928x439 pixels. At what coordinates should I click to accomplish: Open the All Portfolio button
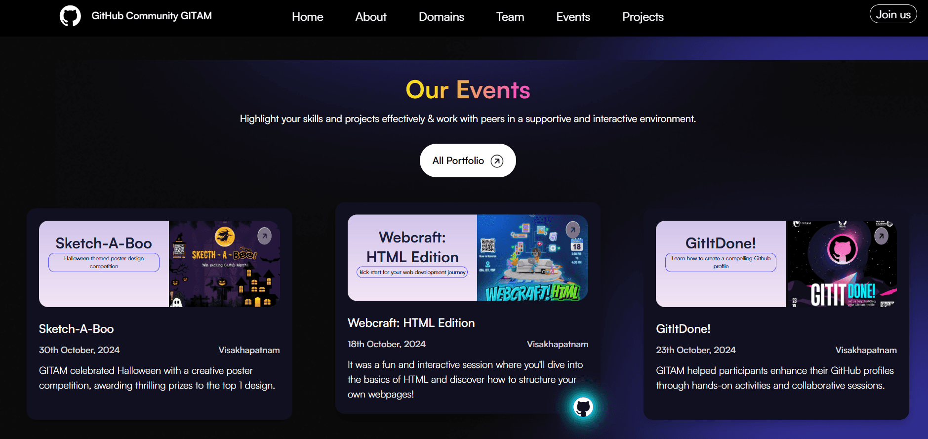pos(468,160)
